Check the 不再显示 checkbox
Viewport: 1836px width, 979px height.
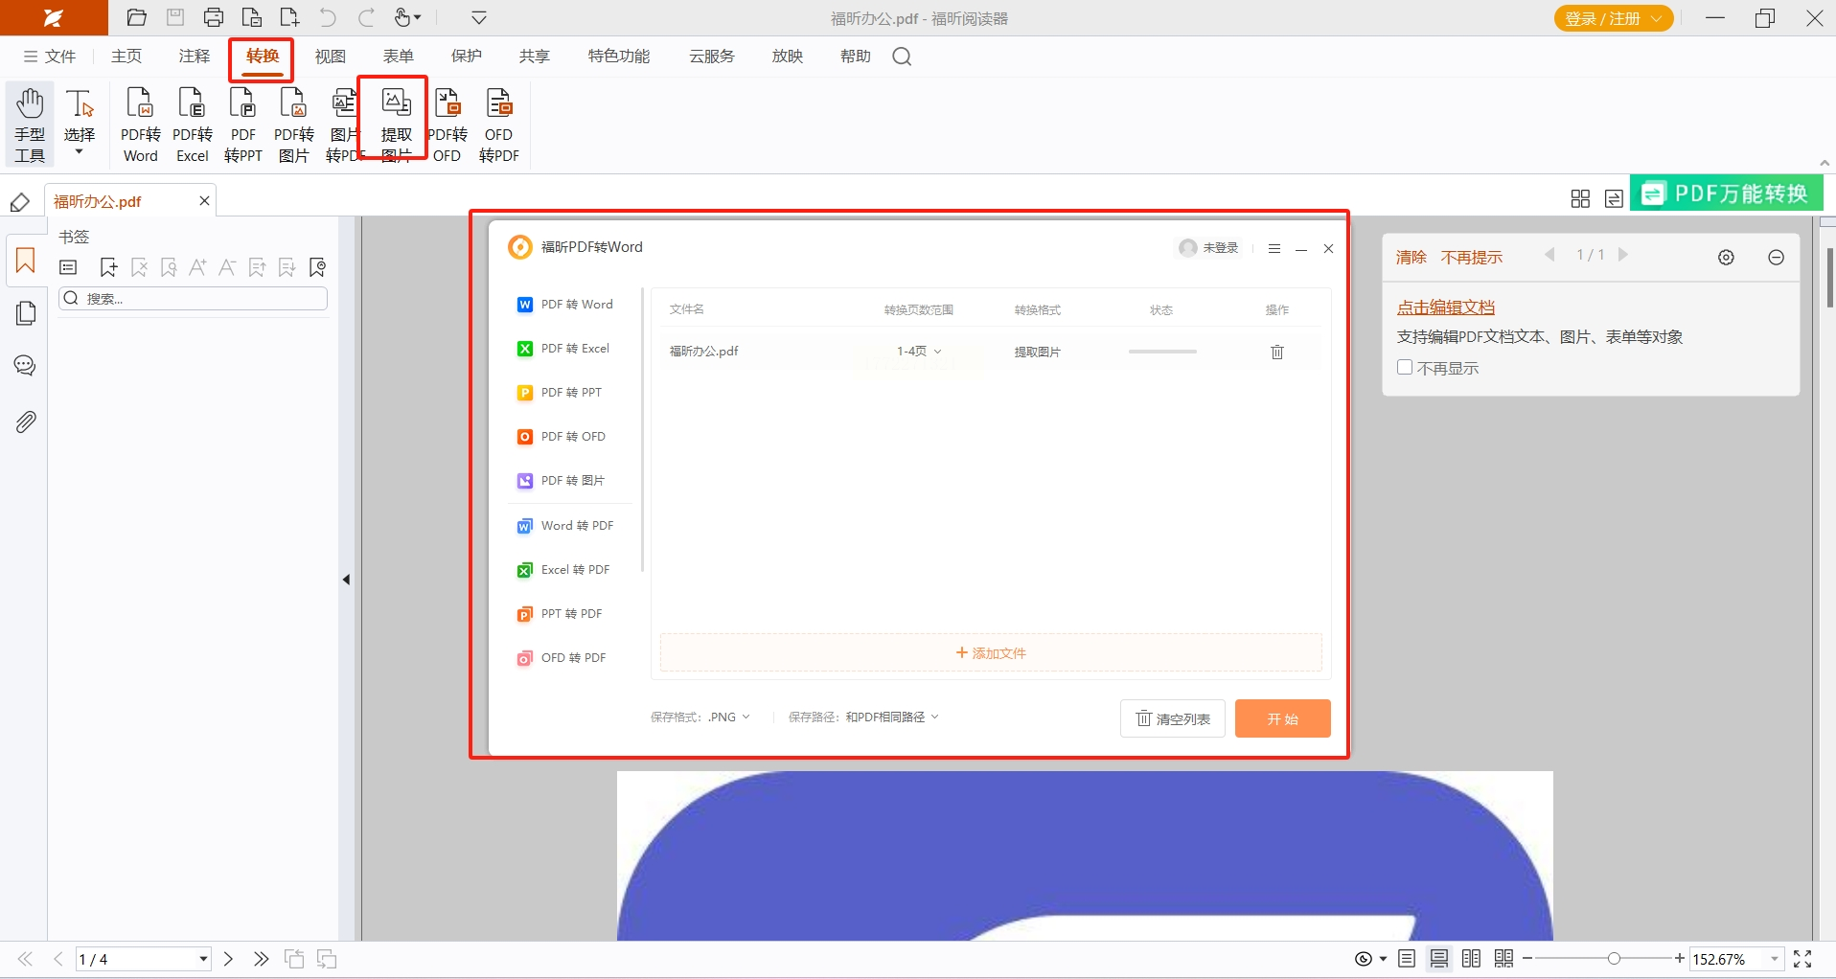click(x=1405, y=368)
